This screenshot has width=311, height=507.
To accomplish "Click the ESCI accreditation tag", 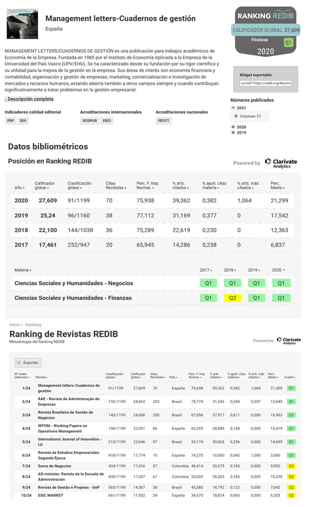I will (107, 120).
